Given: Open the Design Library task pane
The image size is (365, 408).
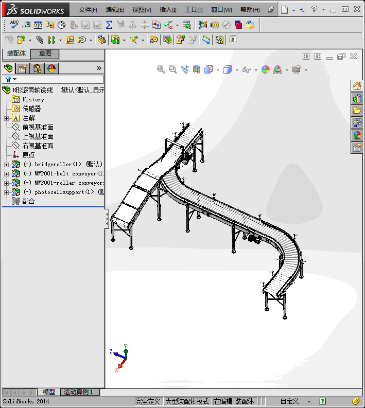Looking at the screenshot, I should pos(357,98).
